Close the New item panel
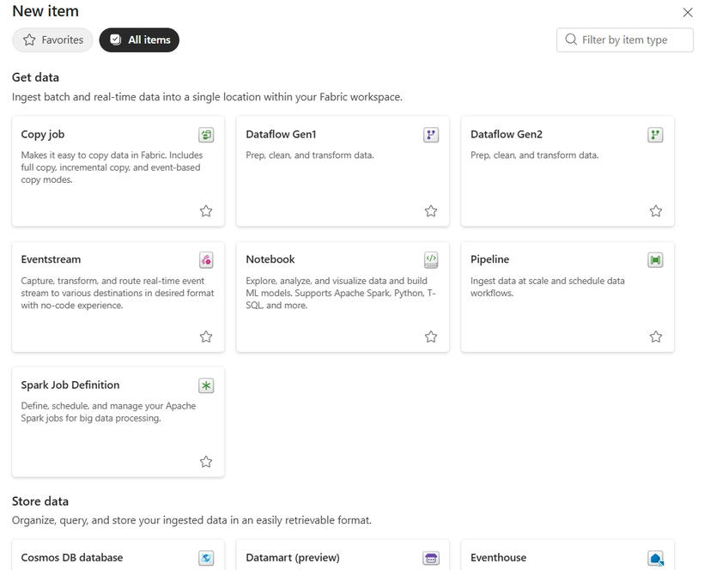704x570 pixels. coord(688,12)
